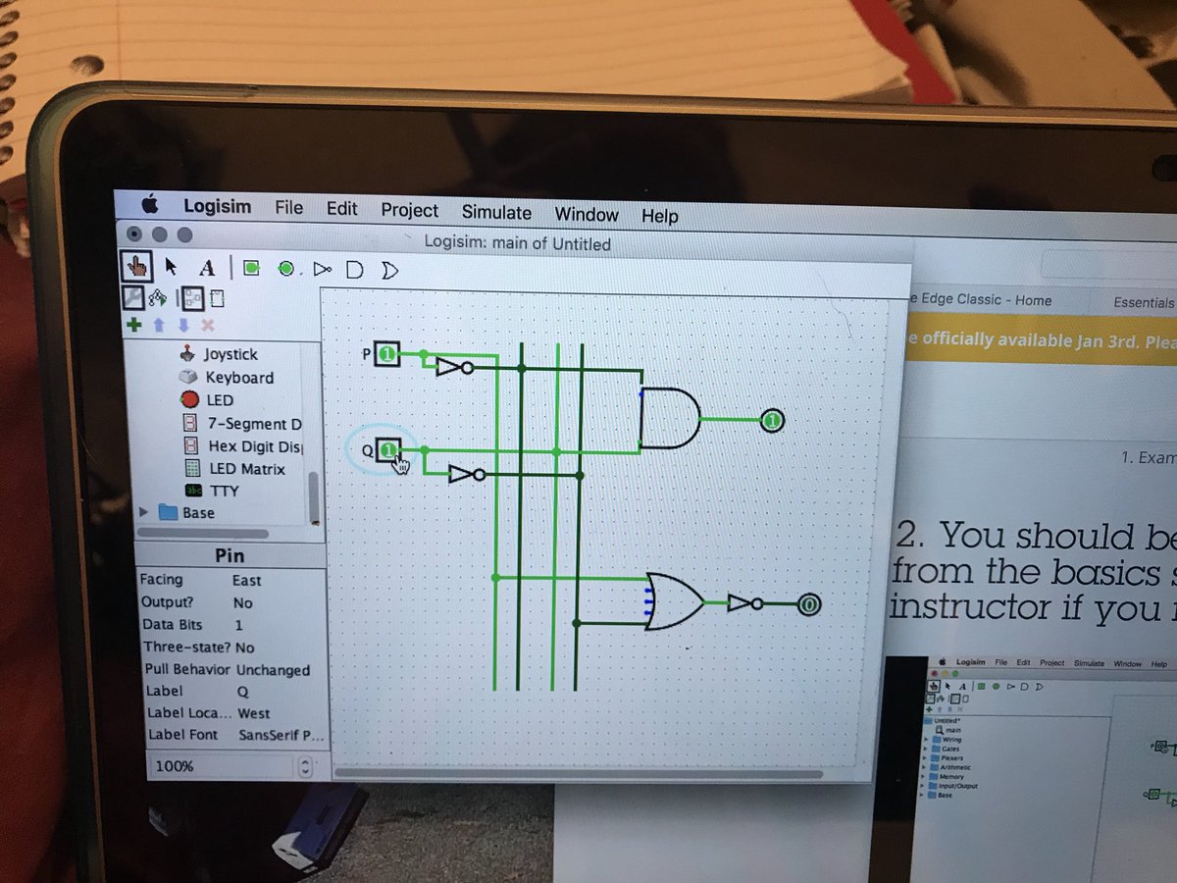Add a circuit with green plus
Viewport: 1177px width, 883px height.
[x=134, y=324]
